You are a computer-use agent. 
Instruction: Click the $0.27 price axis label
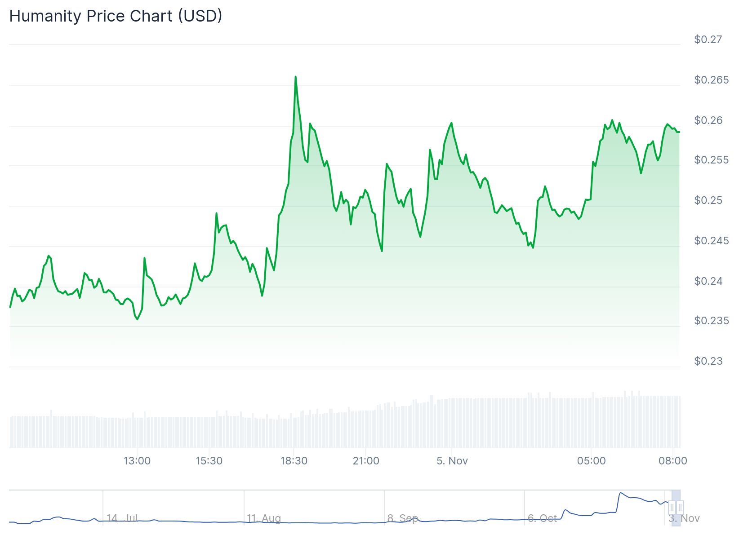pos(708,40)
